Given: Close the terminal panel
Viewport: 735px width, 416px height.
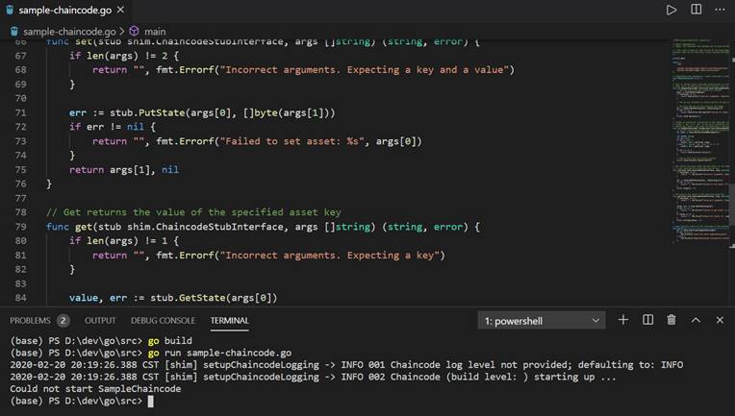Looking at the screenshot, I should pos(720,320).
